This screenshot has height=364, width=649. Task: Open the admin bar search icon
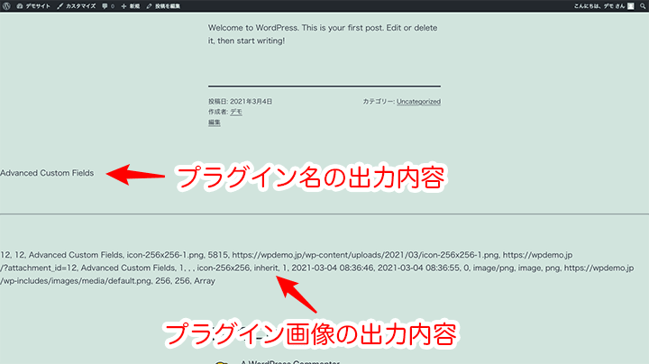643,5
